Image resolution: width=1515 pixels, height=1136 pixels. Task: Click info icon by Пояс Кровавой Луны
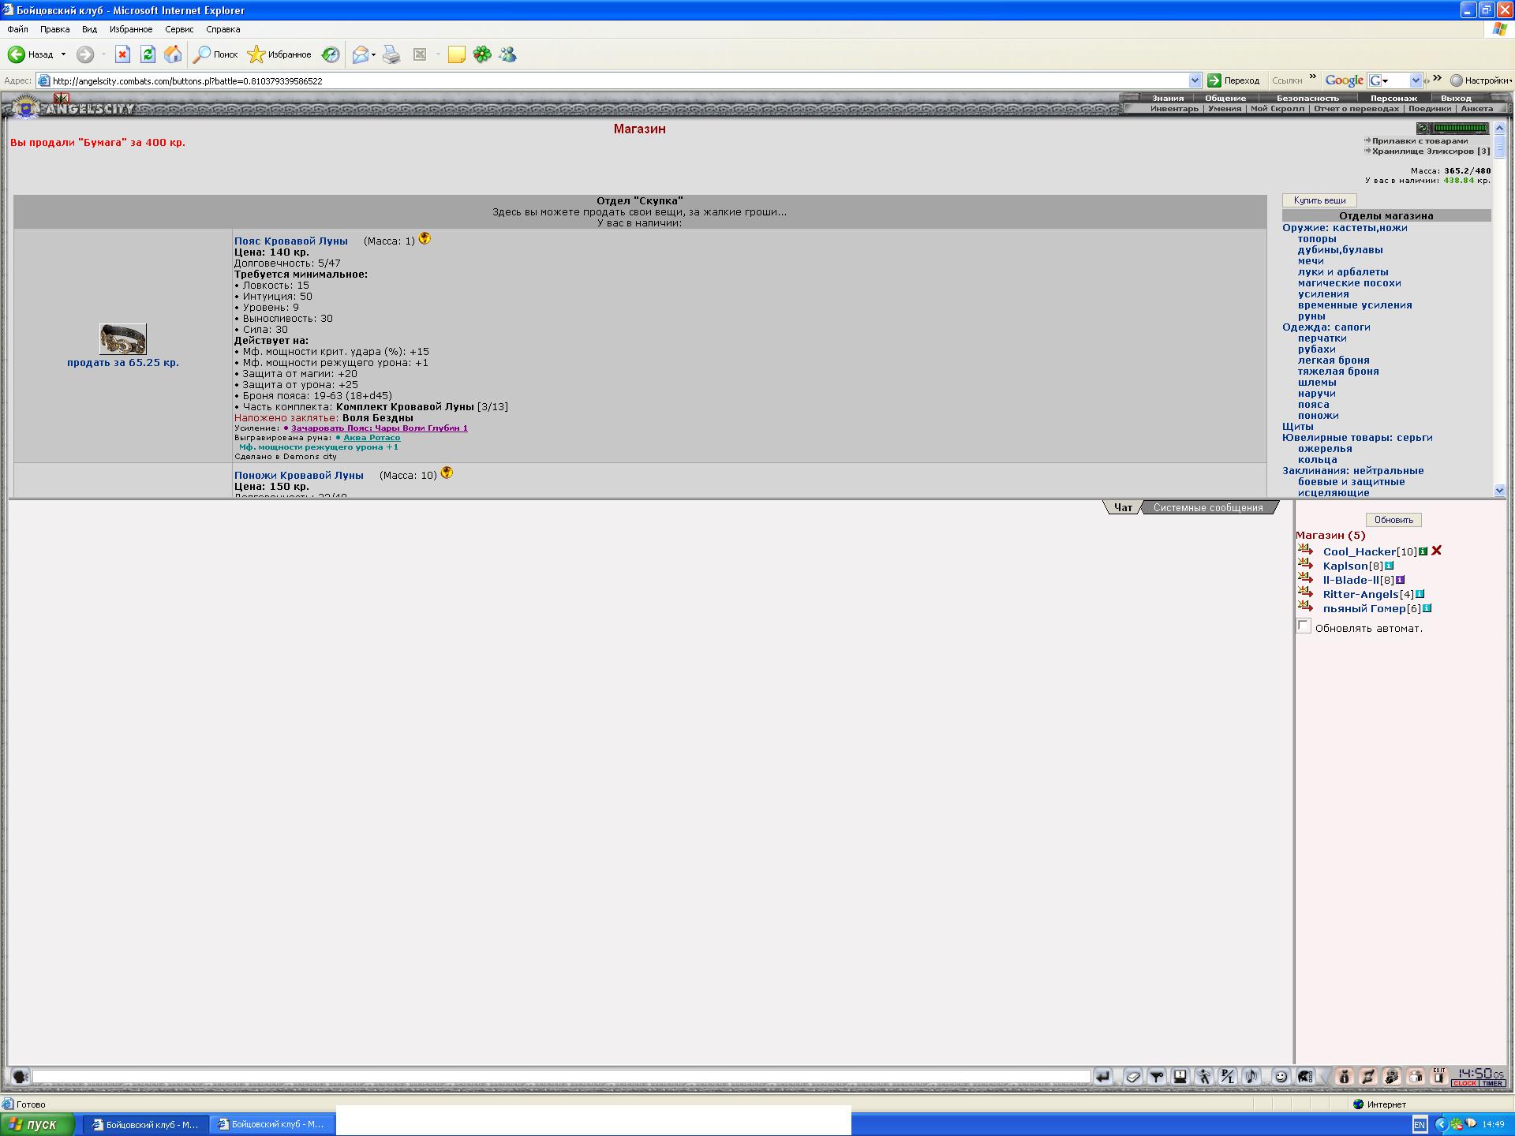pyautogui.click(x=425, y=238)
